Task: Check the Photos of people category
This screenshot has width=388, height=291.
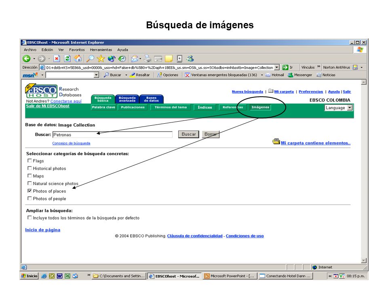Action: (x=30, y=198)
